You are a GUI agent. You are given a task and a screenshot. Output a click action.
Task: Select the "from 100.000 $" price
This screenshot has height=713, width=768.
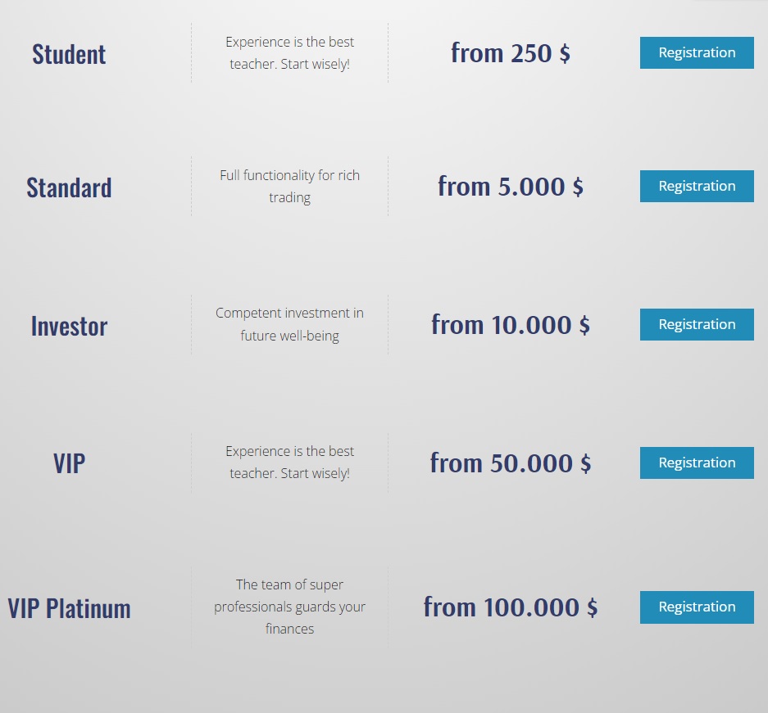(510, 607)
